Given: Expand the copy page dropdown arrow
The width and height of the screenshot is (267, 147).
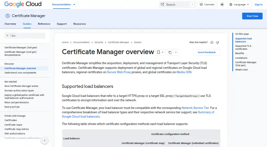Looking at the screenshot, I should [x=176, y=52].
